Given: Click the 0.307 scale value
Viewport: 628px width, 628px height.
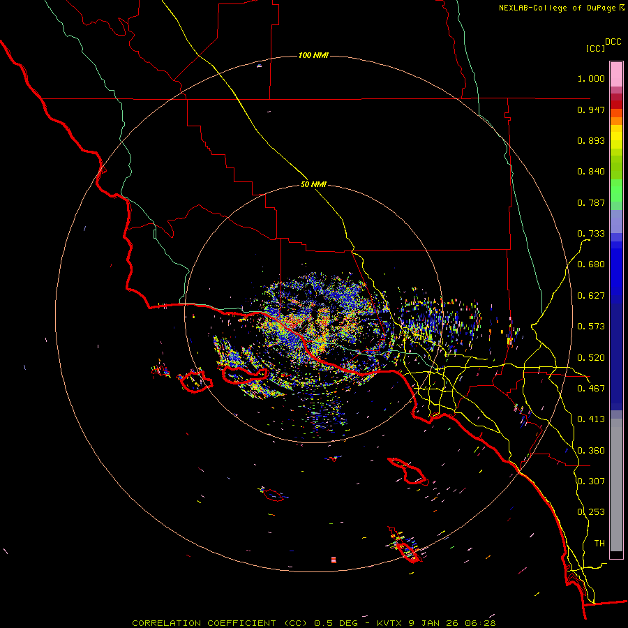Looking at the screenshot, I should pyautogui.click(x=591, y=481).
